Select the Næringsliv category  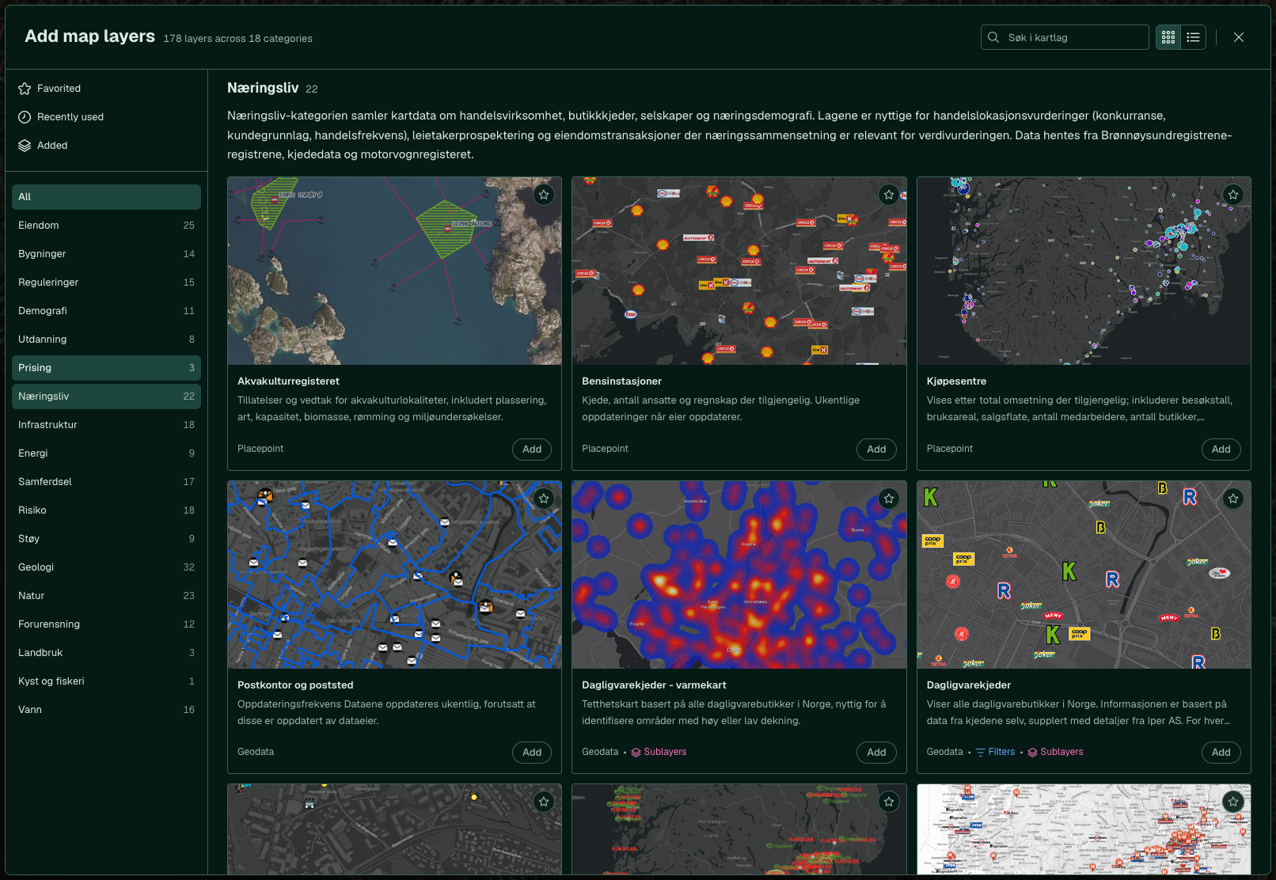tap(106, 396)
